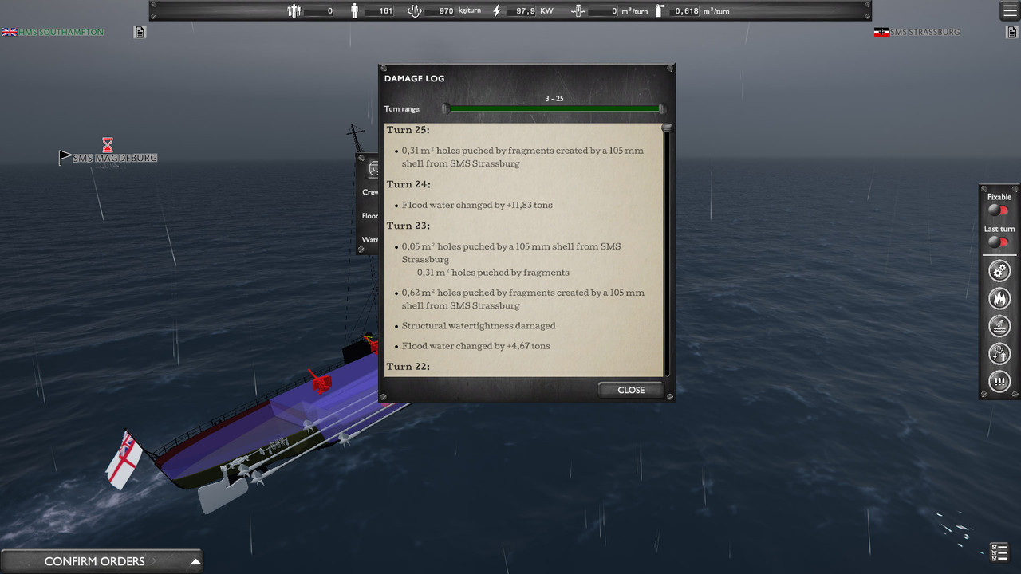Screen dimensions: 1021x574
Task: Click the left handle of Turn range slider
Action: pos(446,108)
